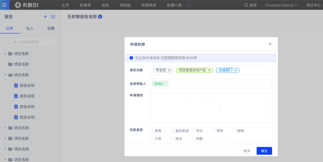This screenshot has width=323, height=162.
Task: Click the info icon next to 无权限报告名称
Action: 100,17
